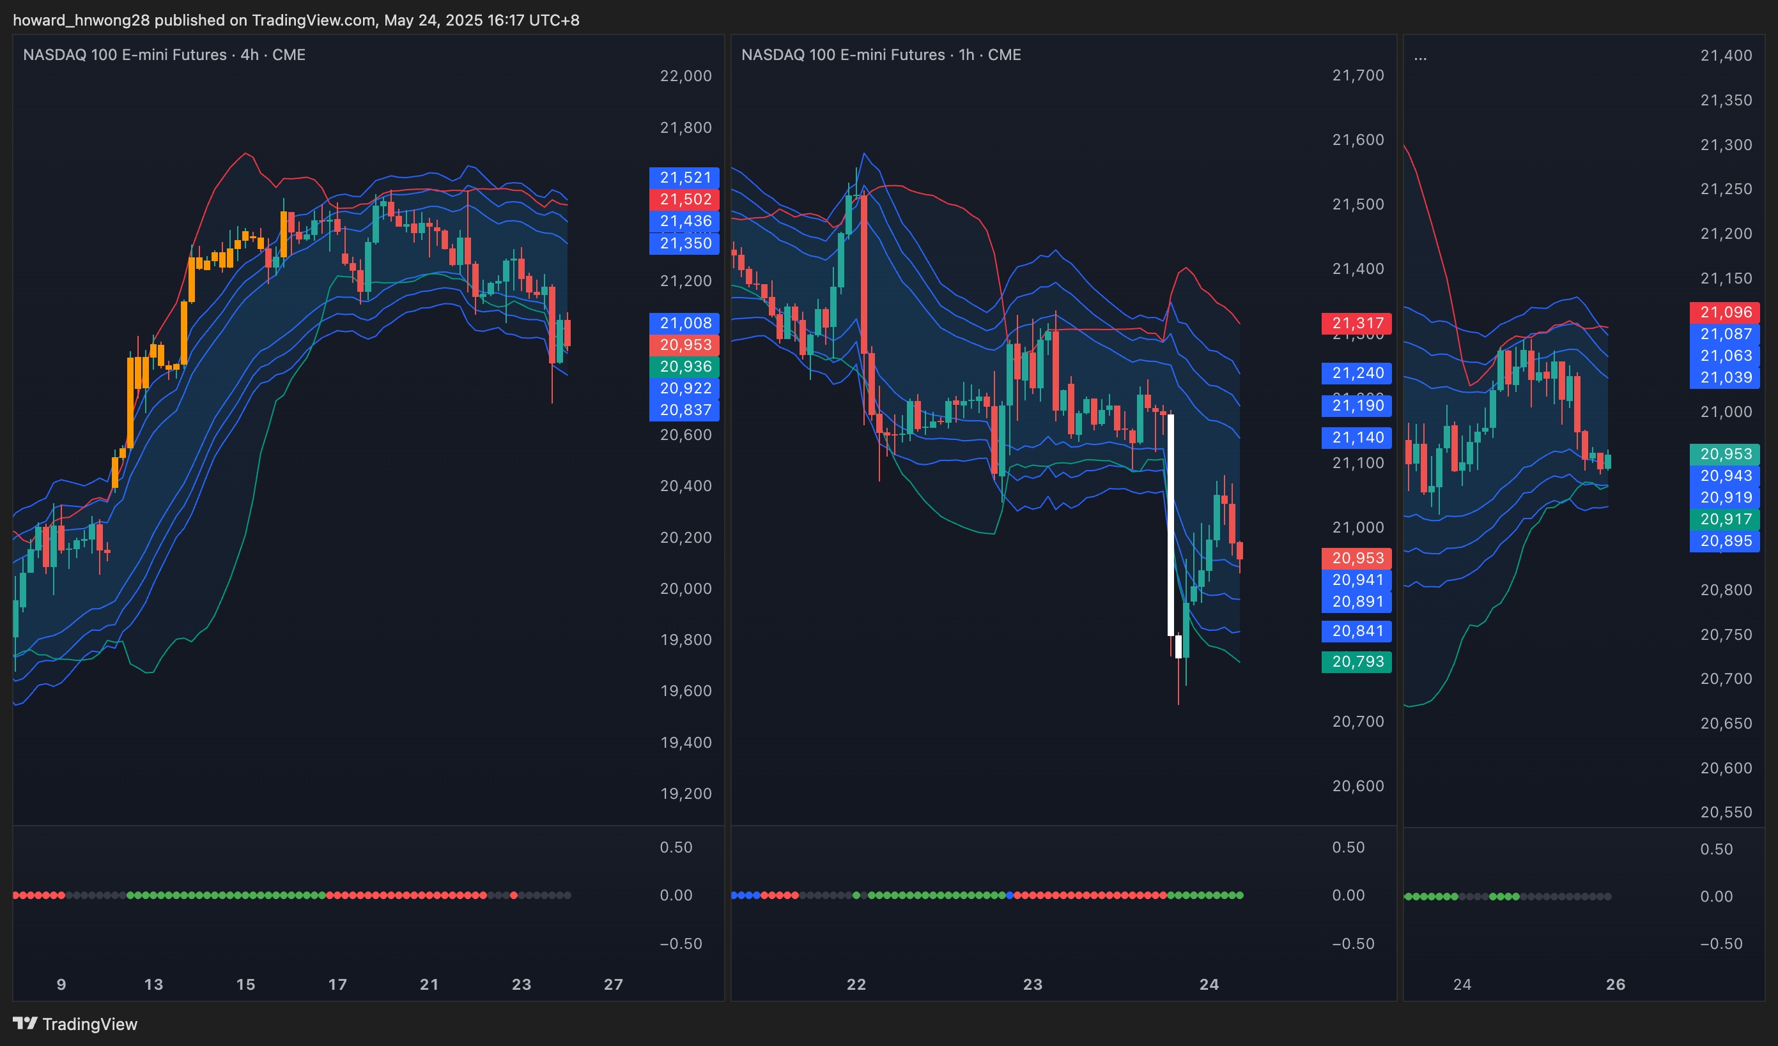Click the green 20,793 price label

(1357, 662)
